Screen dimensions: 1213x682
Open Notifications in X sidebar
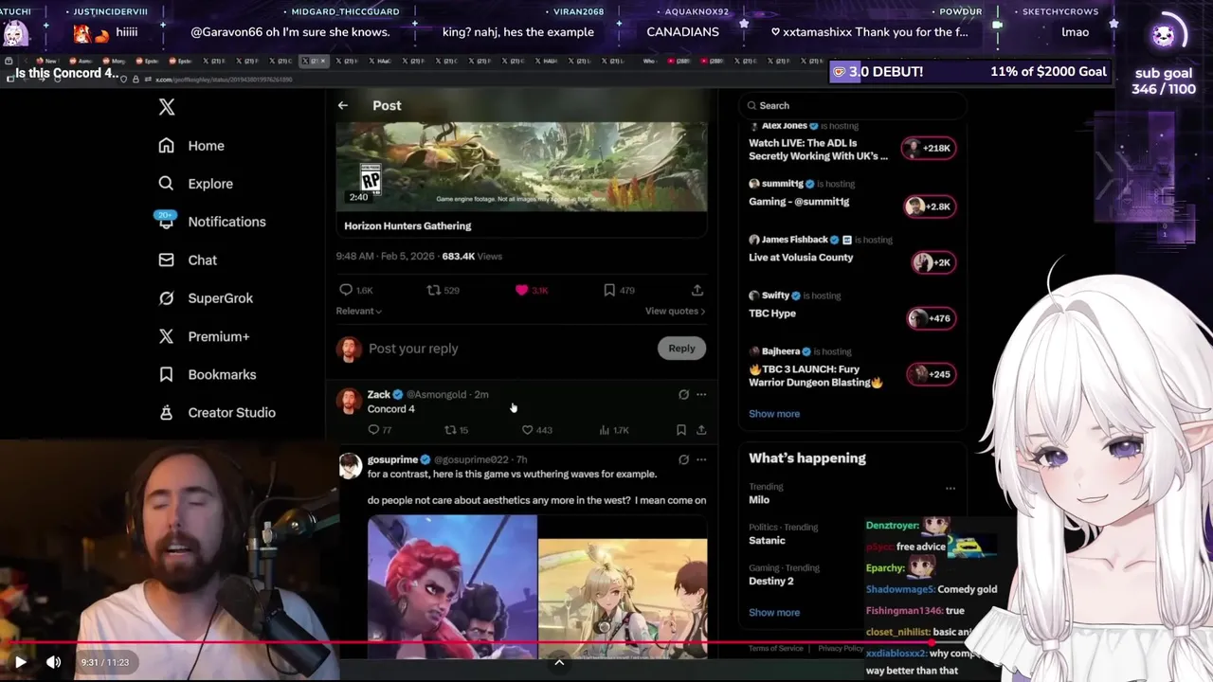[211, 222]
